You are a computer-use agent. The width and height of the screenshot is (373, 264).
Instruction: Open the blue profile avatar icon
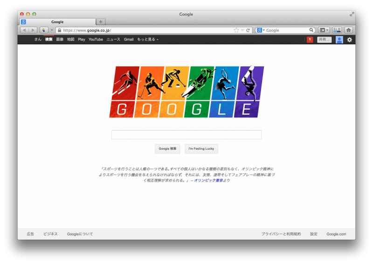click(339, 40)
